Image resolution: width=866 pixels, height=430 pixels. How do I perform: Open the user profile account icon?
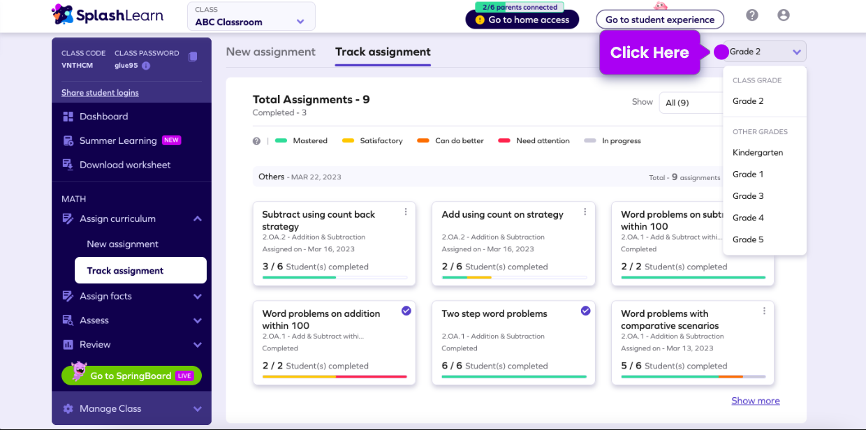783,15
